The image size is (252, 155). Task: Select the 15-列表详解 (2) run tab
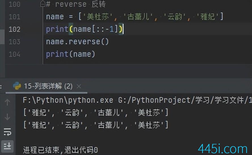click(47, 86)
